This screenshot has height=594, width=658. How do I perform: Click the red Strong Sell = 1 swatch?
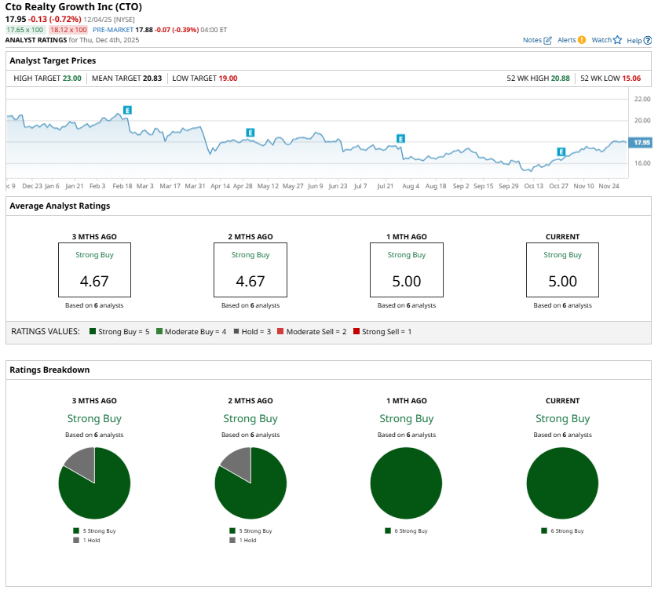point(356,332)
